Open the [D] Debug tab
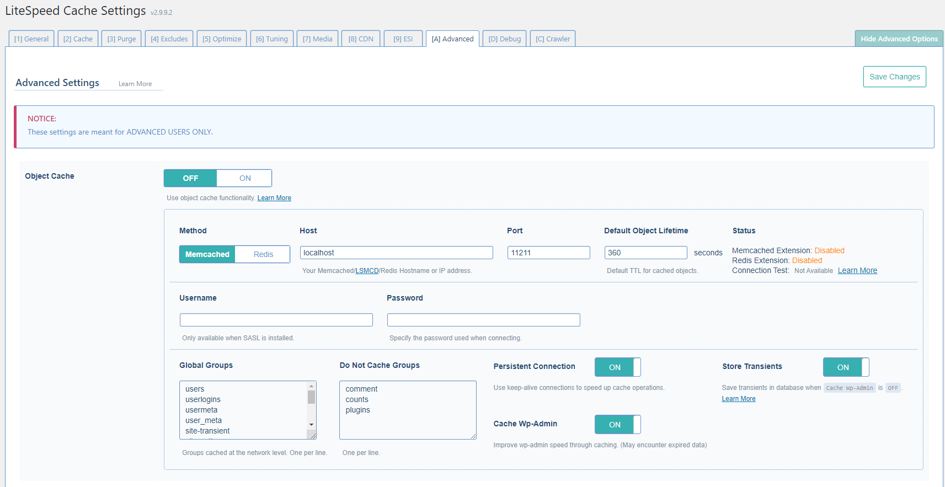This screenshot has height=487, width=945. pos(504,39)
